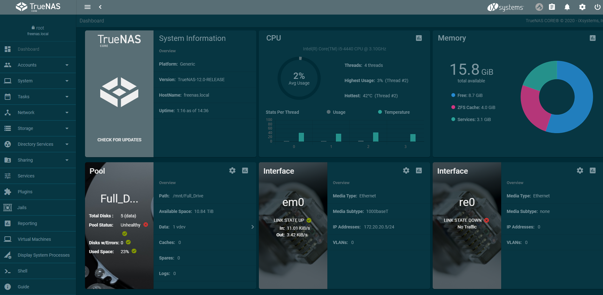Click the Plugins puzzle icon
Viewport: 603px width, 295px height.
8,192
